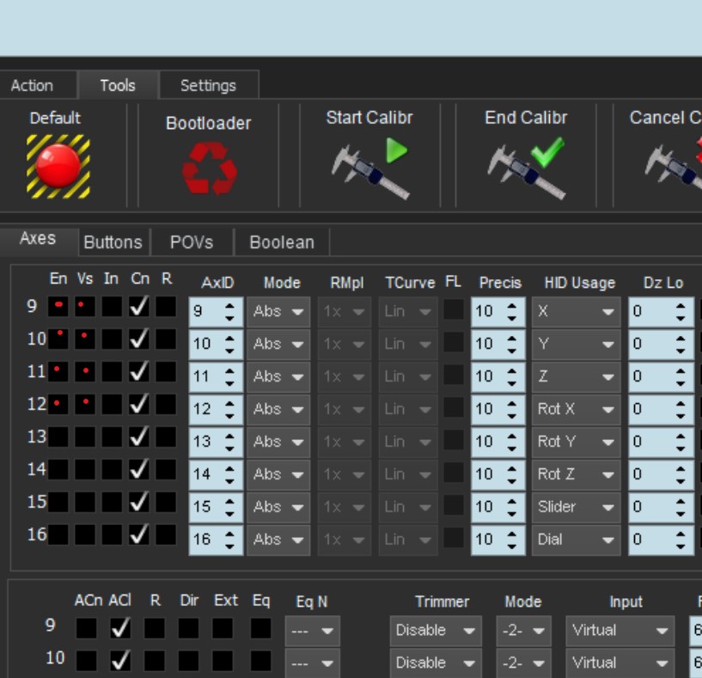This screenshot has width=702, height=678.
Task: Click the Dz Lo field for axis 15
Action: pos(652,507)
